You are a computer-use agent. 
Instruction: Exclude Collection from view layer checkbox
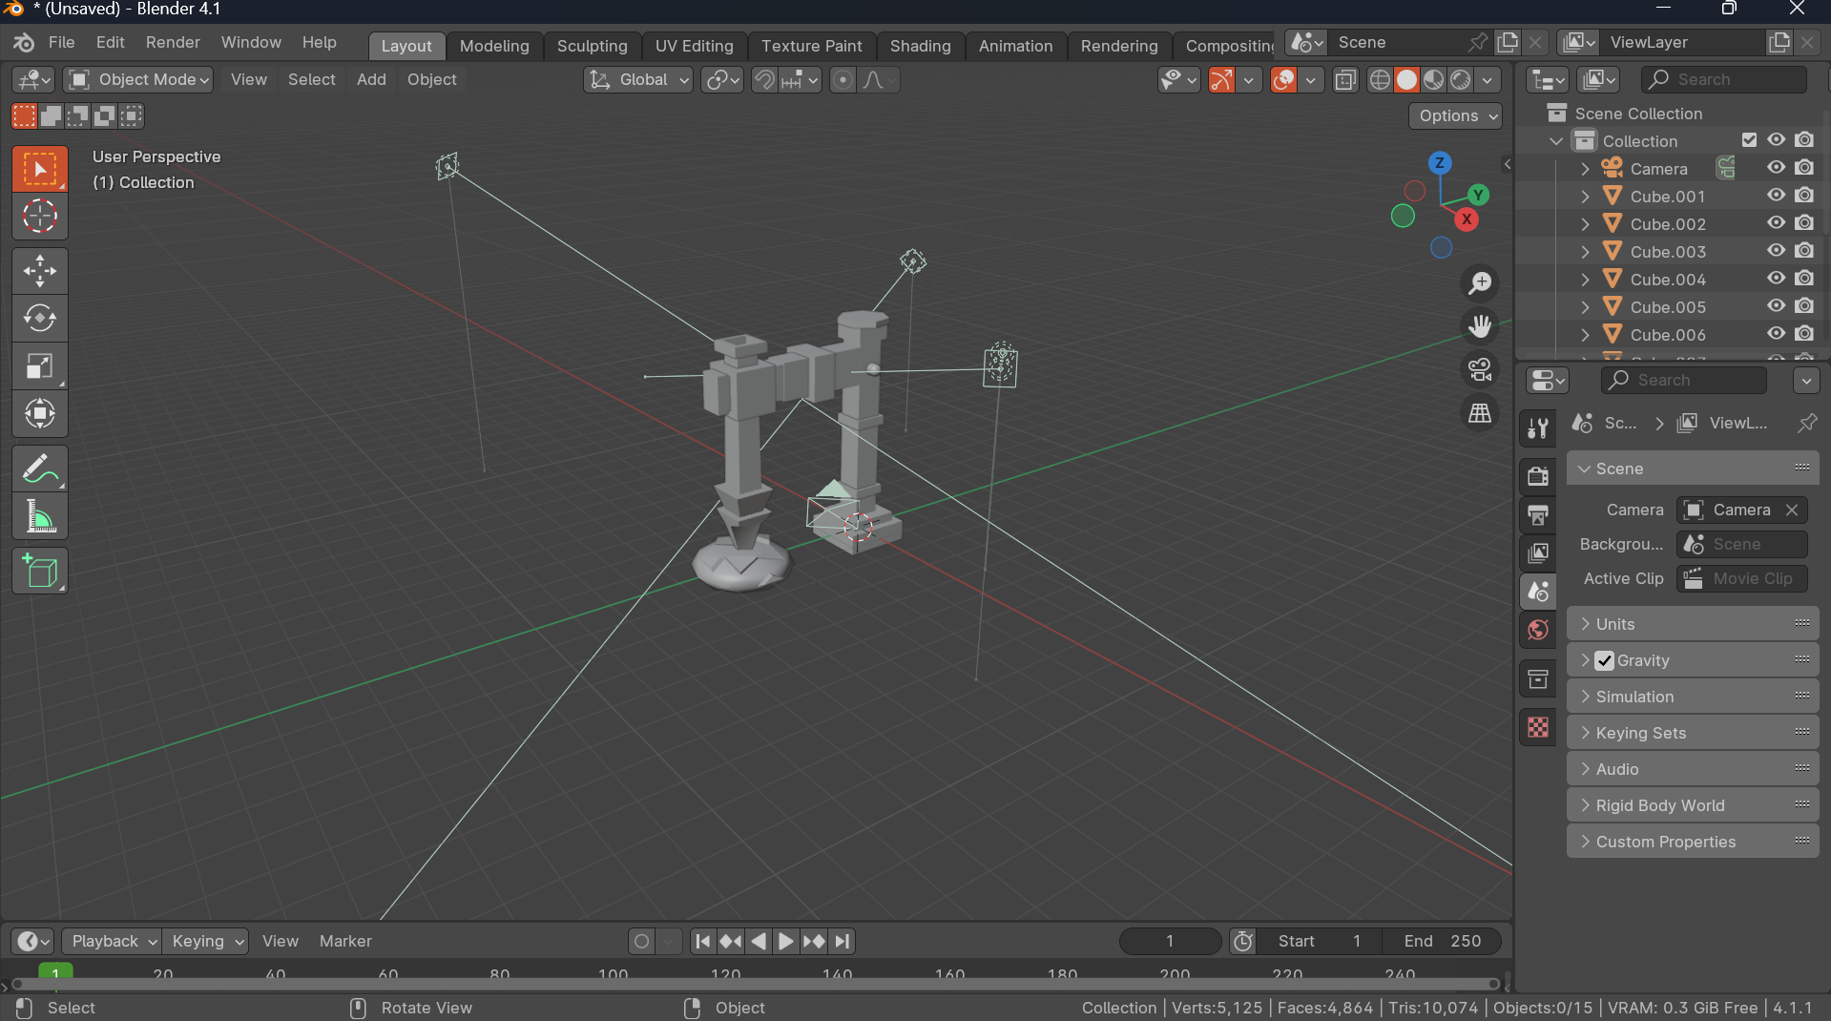(x=1749, y=140)
